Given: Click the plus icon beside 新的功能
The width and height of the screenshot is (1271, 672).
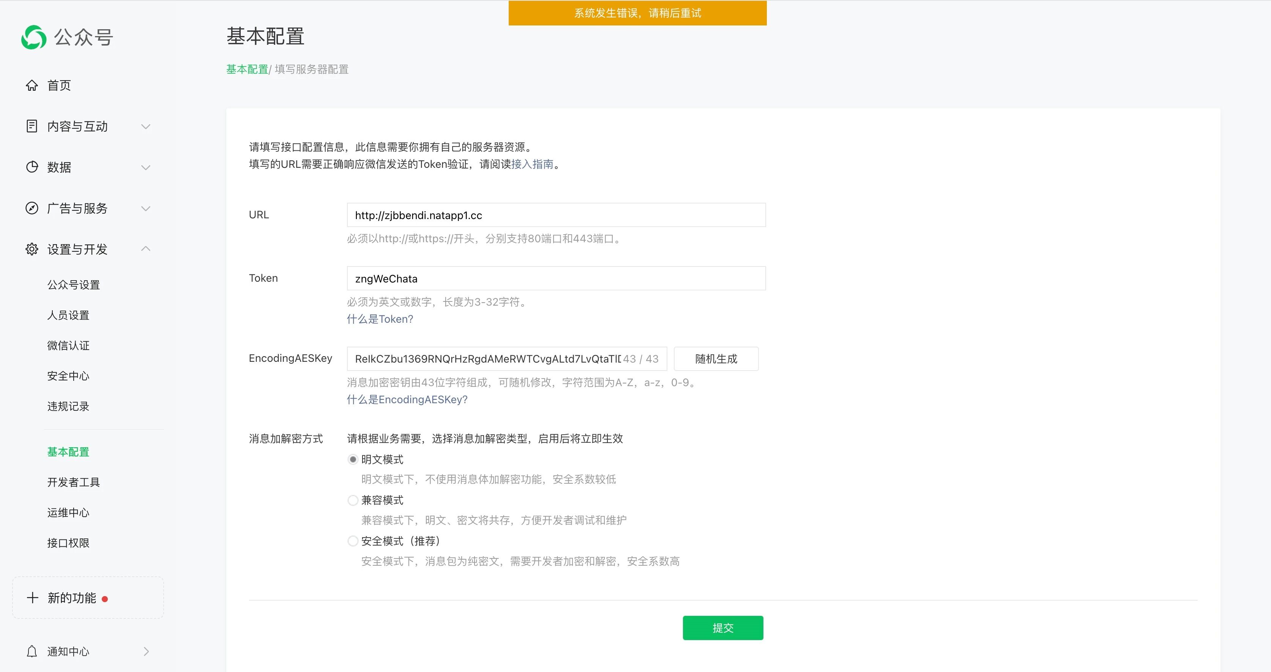Looking at the screenshot, I should pos(33,598).
